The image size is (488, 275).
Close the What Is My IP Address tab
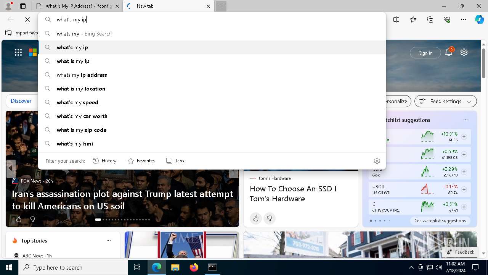117,6
